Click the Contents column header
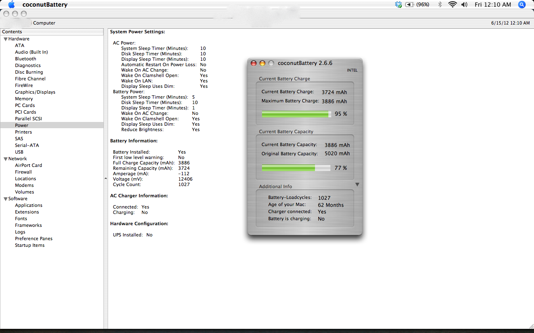Viewport: 534px width, 333px height. (52, 32)
